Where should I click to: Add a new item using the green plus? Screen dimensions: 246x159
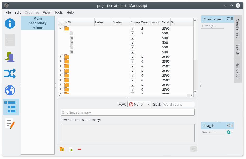(x=71, y=149)
